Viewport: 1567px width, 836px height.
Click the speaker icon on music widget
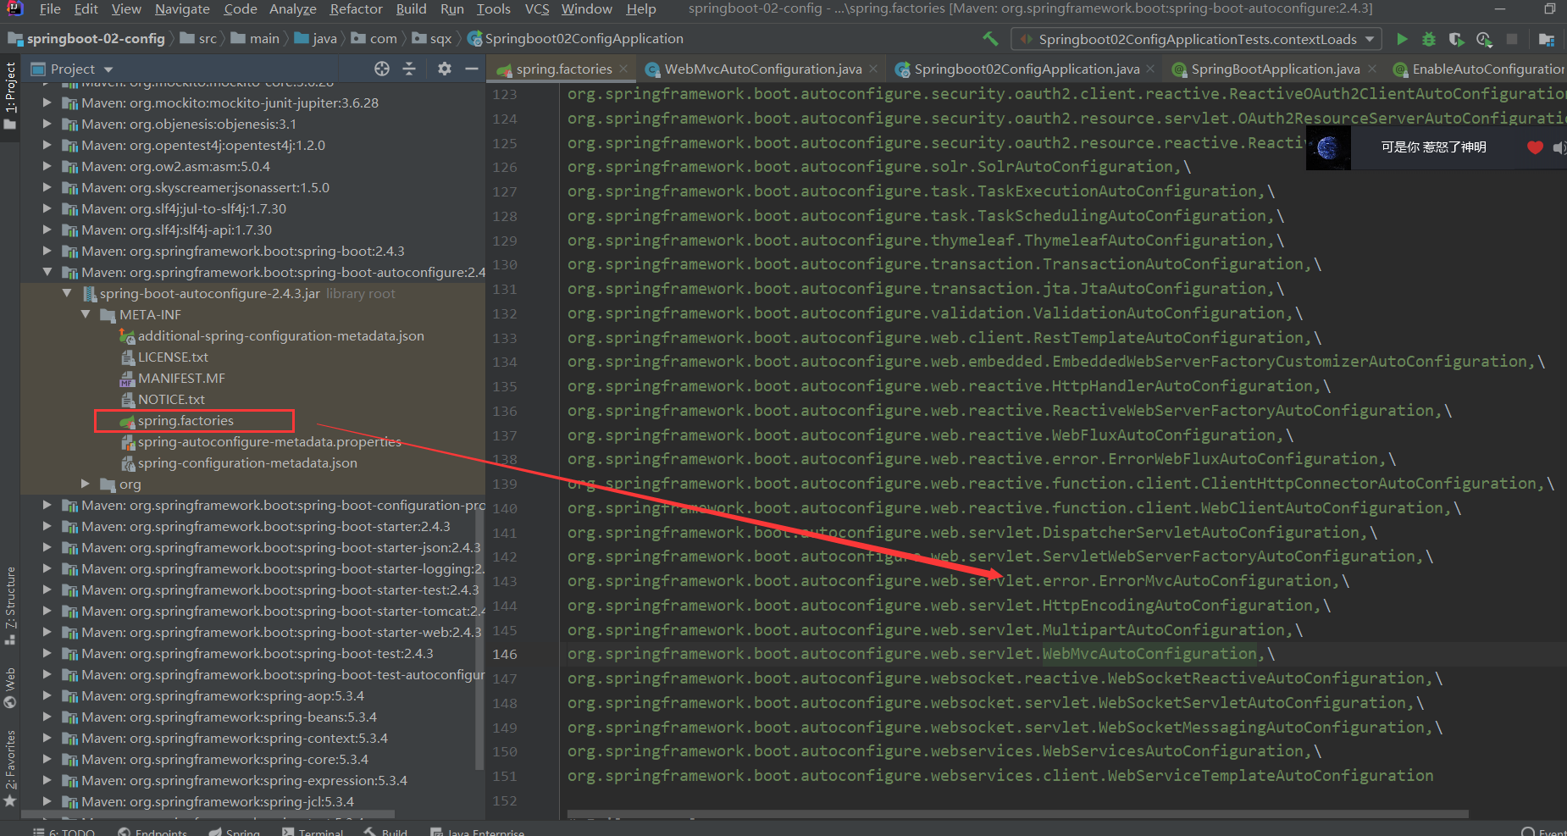(1559, 147)
